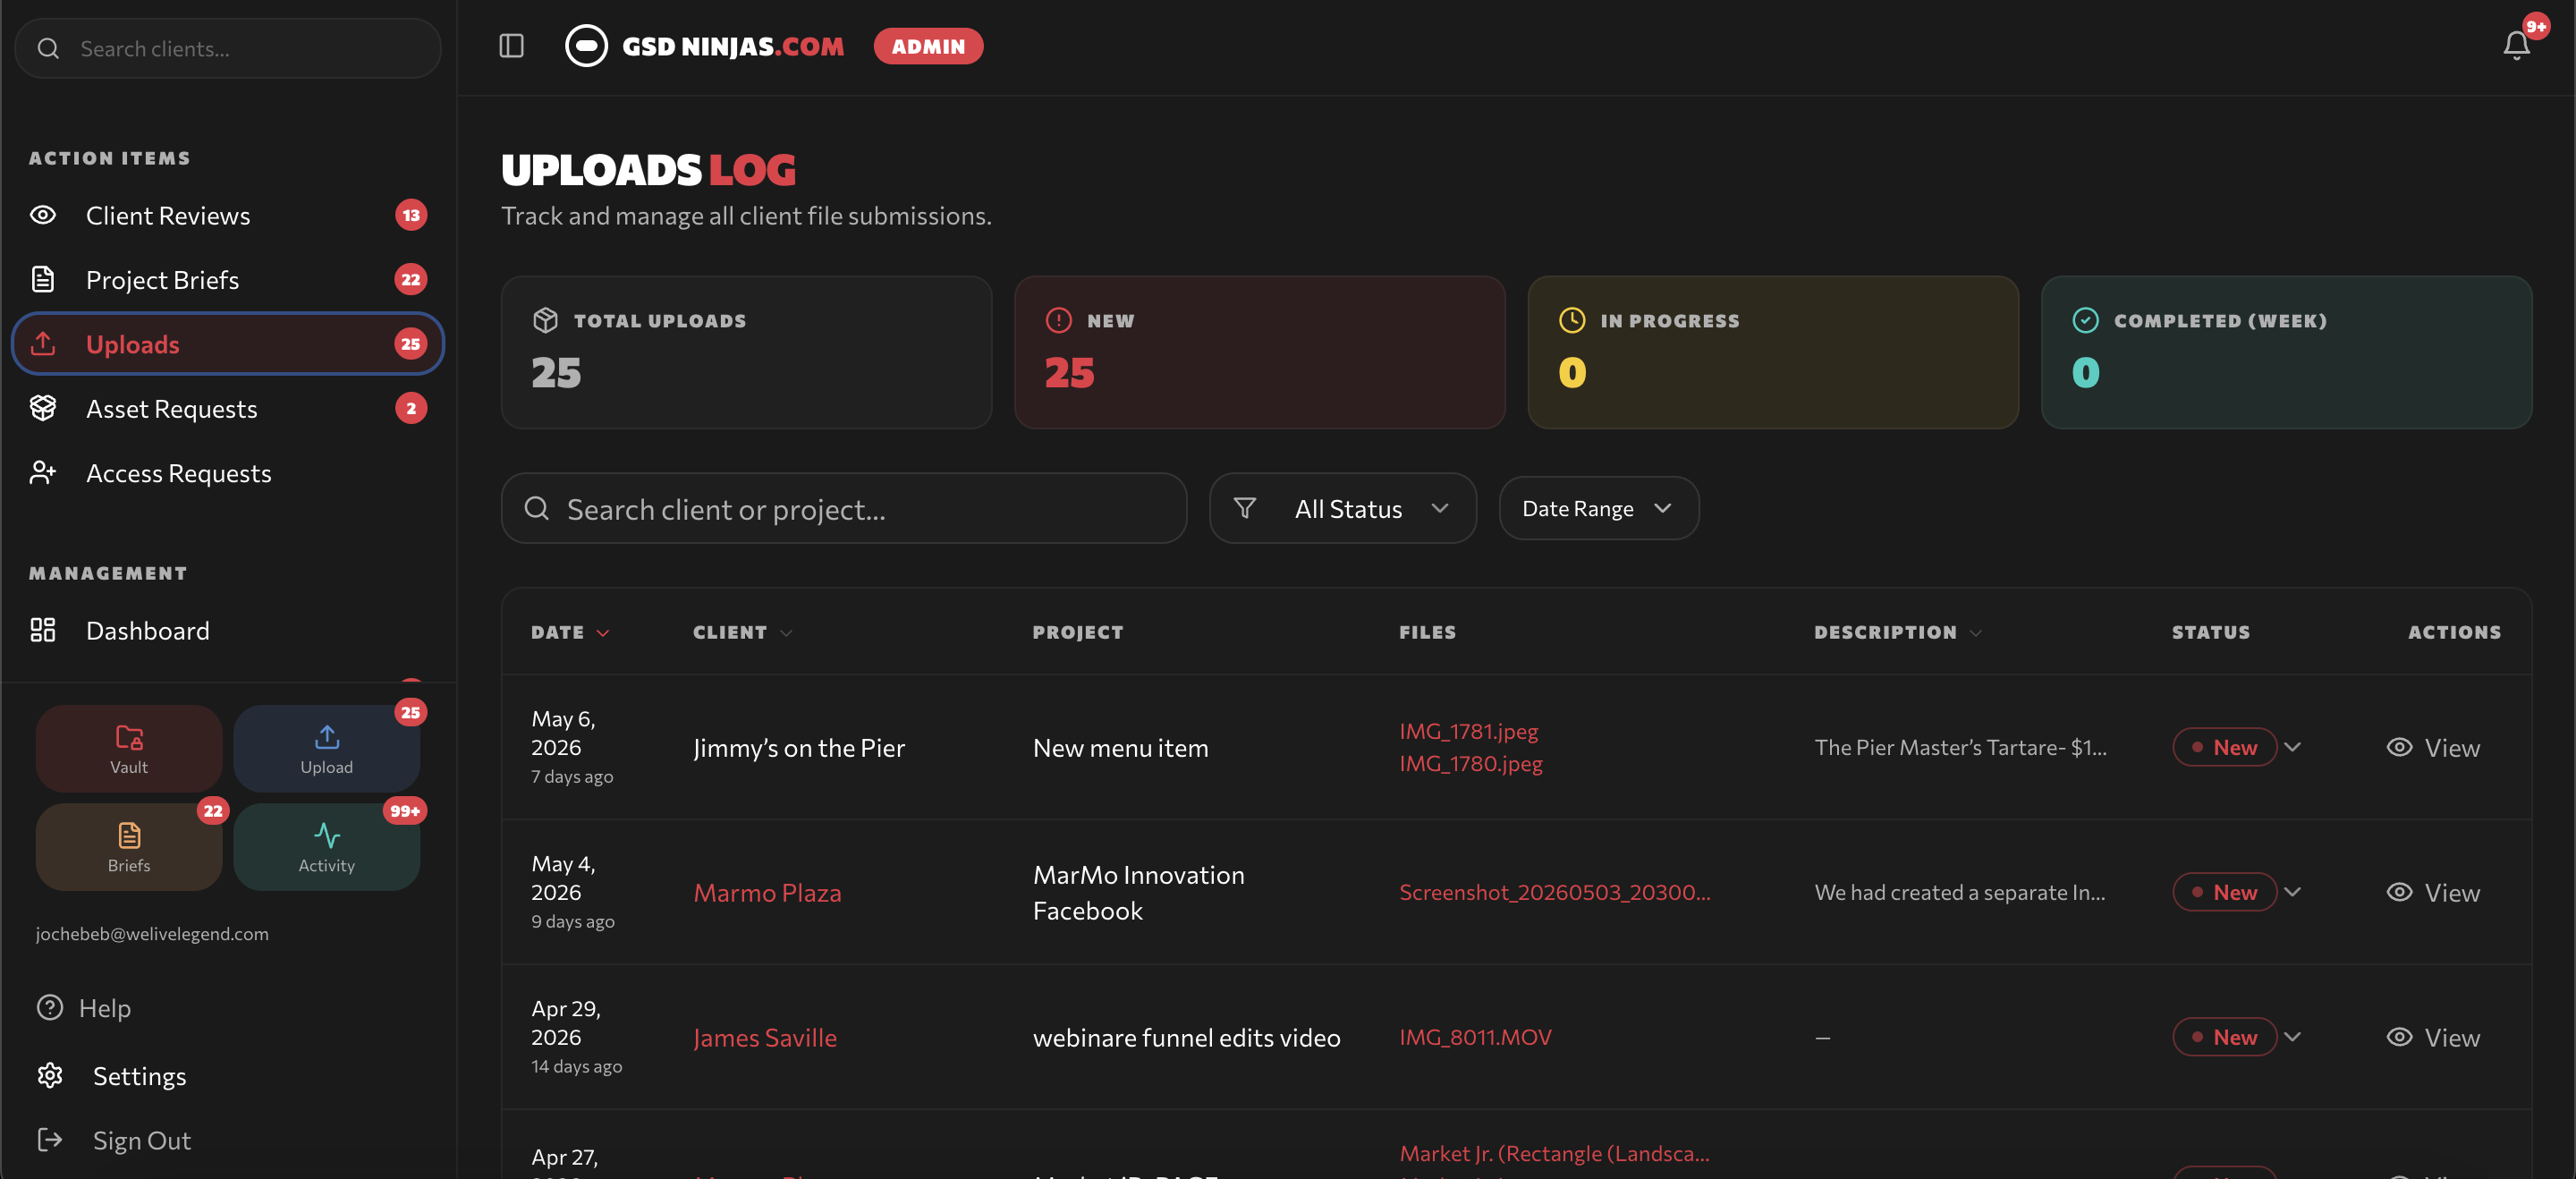Open the All Status filter dropdown
2576x1179 pixels.
1342,508
